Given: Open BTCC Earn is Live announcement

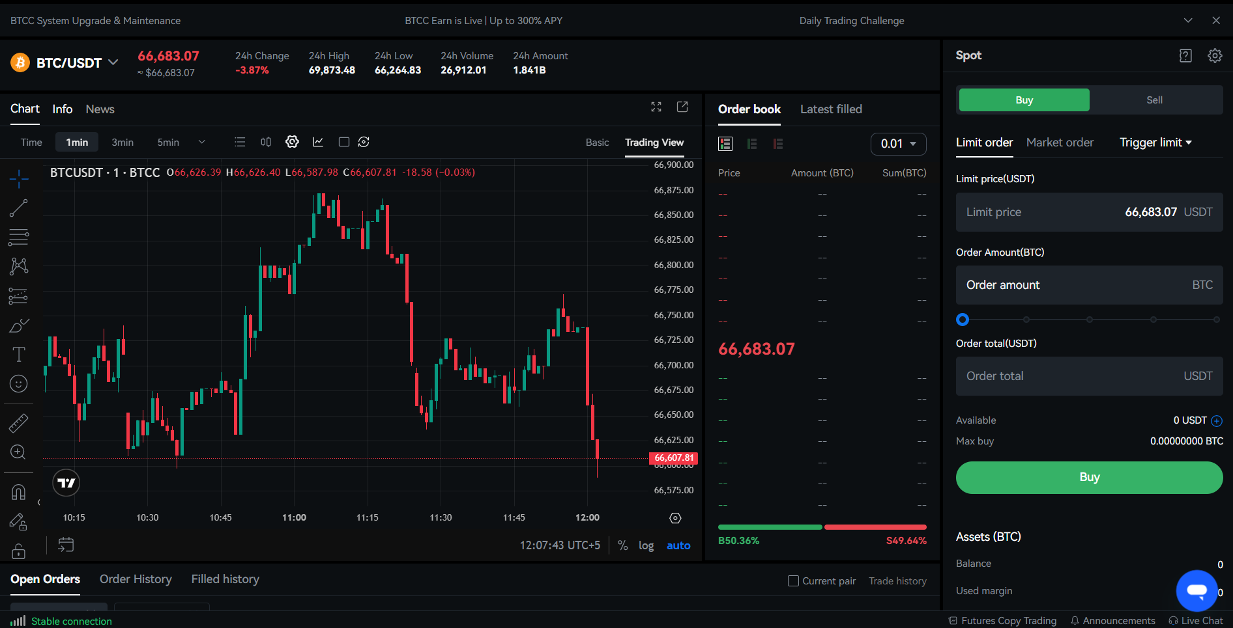Looking at the screenshot, I should [484, 21].
